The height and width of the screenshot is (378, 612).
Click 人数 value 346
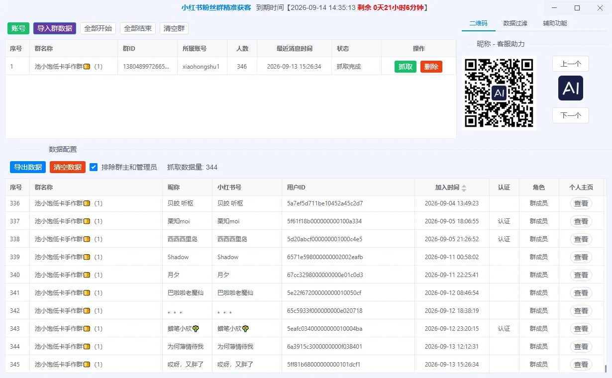[x=242, y=67]
